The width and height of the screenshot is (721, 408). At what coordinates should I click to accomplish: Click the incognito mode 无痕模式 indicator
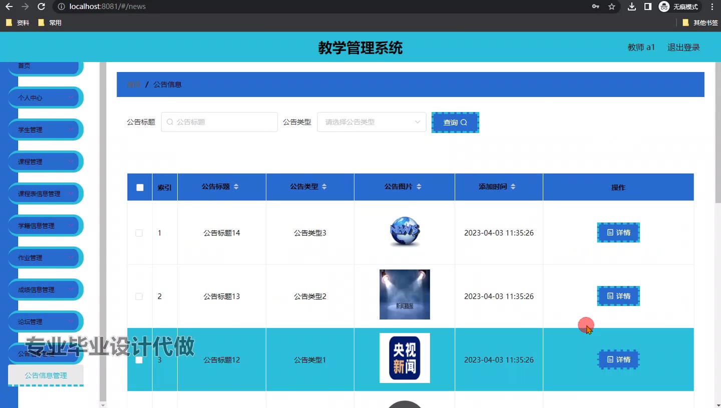pos(678,6)
